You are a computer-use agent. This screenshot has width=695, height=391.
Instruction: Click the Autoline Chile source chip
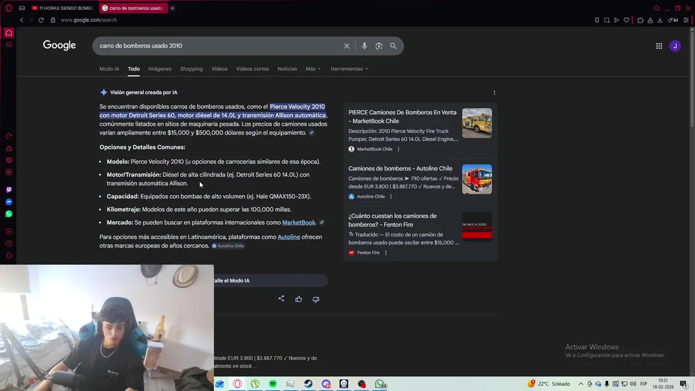click(x=228, y=246)
